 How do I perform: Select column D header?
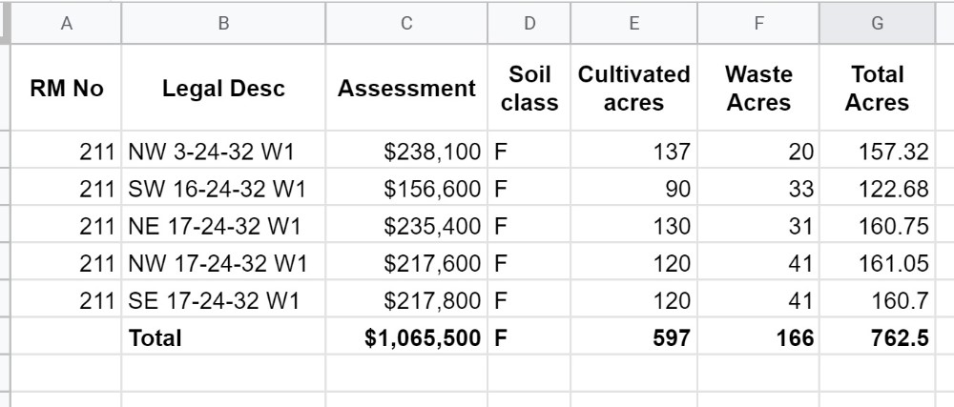click(x=529, y=23)
